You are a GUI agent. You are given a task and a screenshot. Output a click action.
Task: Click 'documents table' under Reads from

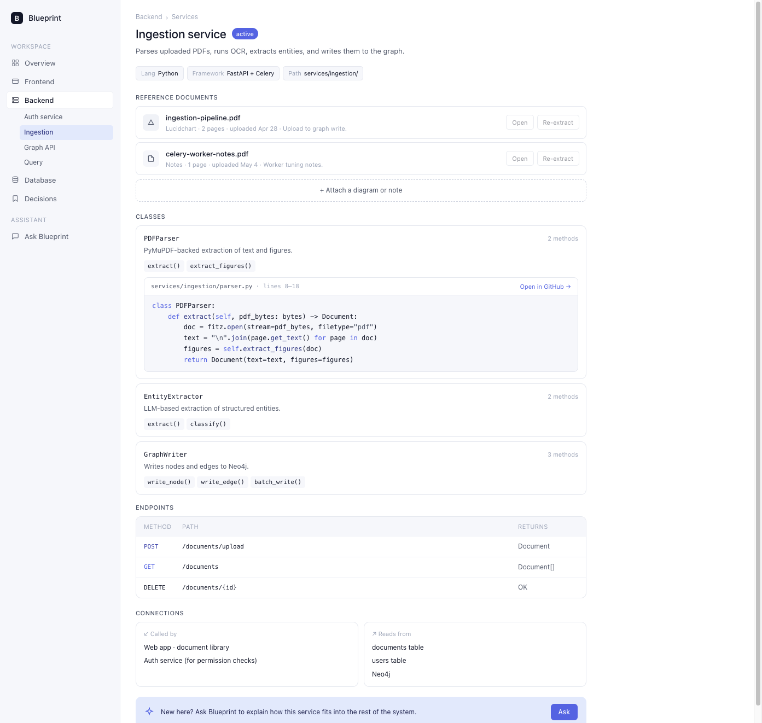click(398, 648)
